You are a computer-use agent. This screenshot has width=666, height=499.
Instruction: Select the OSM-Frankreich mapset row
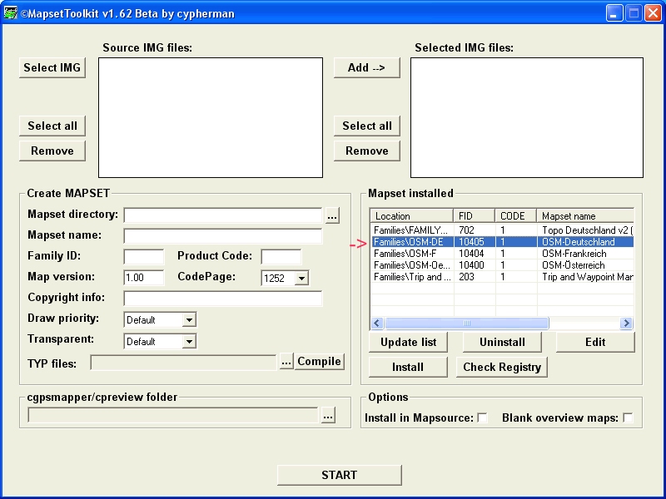[x=502, y=254]
